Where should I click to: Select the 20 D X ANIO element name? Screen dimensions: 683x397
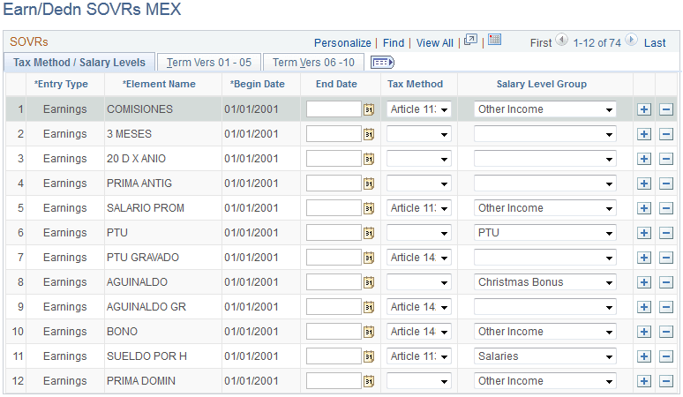click(137, 159)
